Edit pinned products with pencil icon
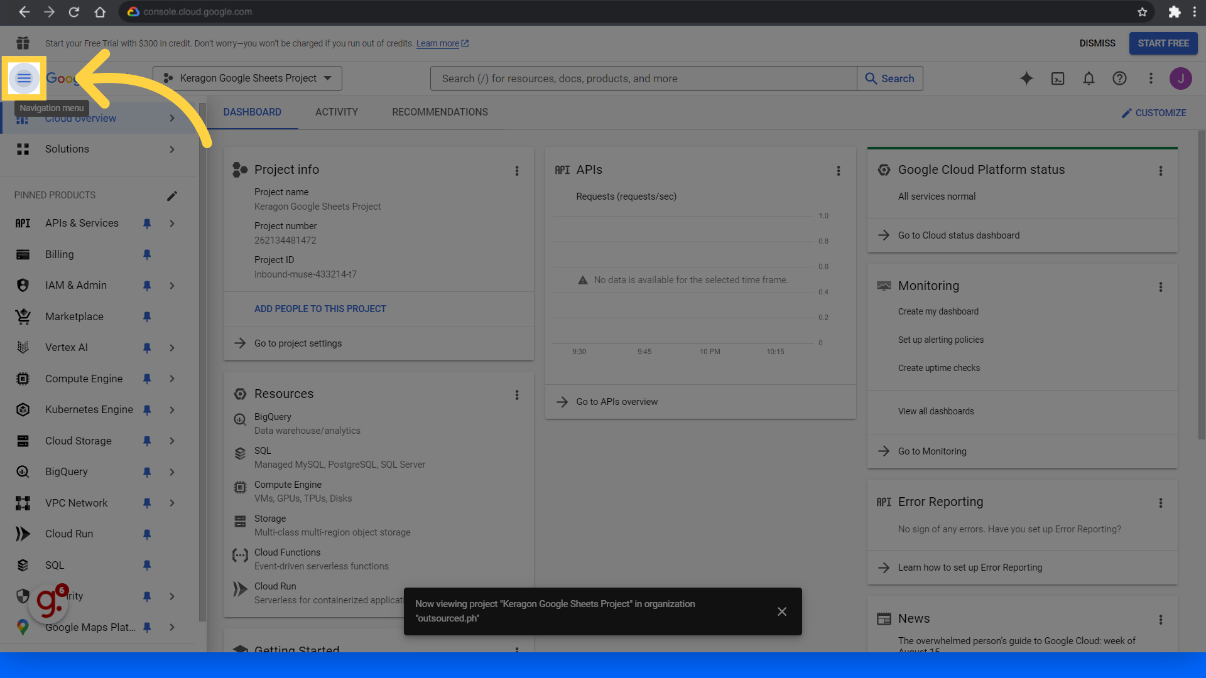 point(172,195)
